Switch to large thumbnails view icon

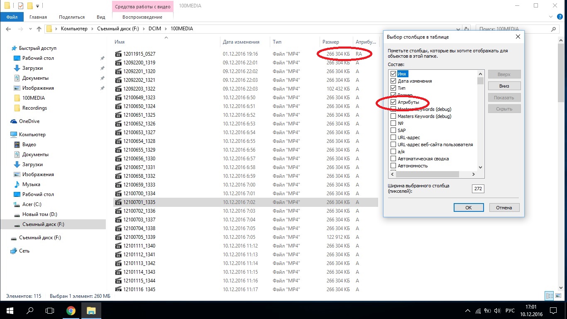(559, 296)
